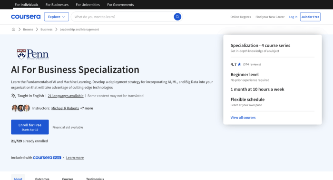Switch to the About tab
Screen dimensions: 333x180
(18, 178)
